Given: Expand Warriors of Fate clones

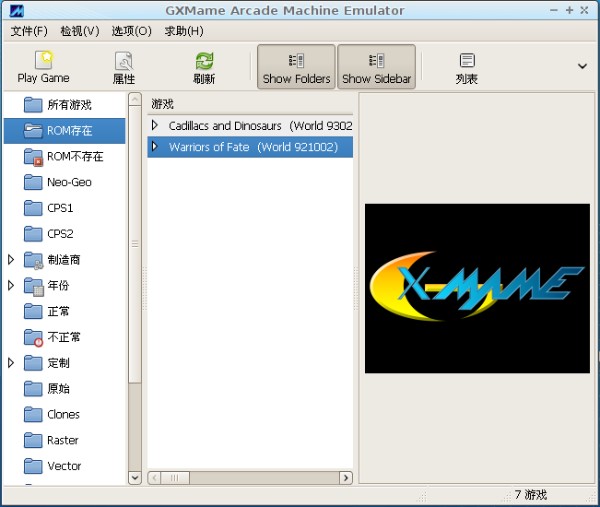Looking at the screenshot, I should [x=155, y=147].
